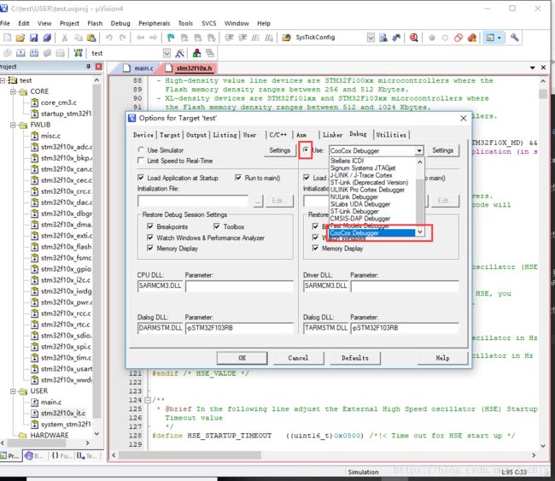Open the Project menu
Viewport: 555px width, 481px height.
tap(69, 23)
